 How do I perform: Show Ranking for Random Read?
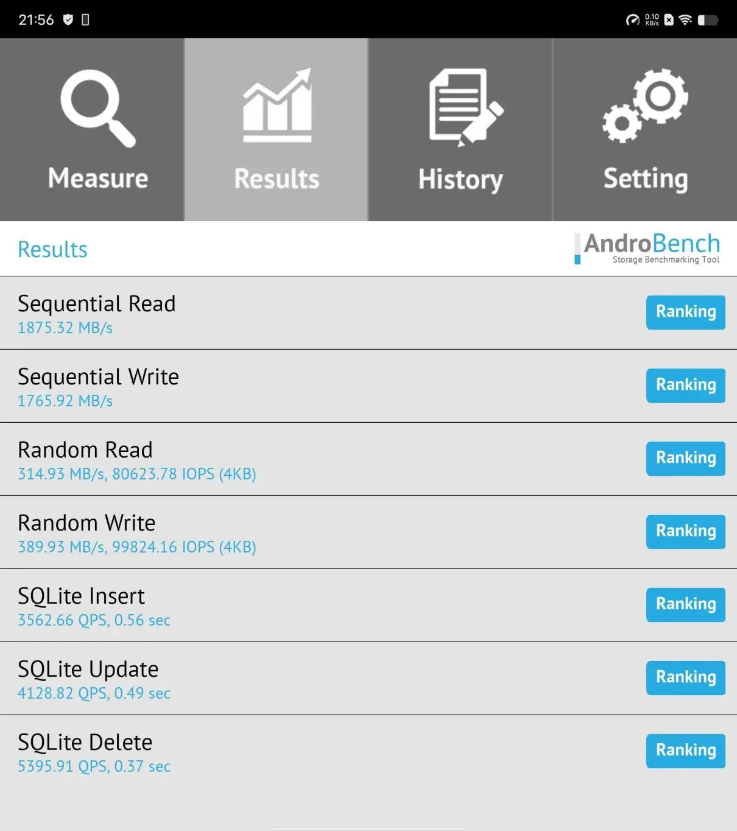pos(685,458)
